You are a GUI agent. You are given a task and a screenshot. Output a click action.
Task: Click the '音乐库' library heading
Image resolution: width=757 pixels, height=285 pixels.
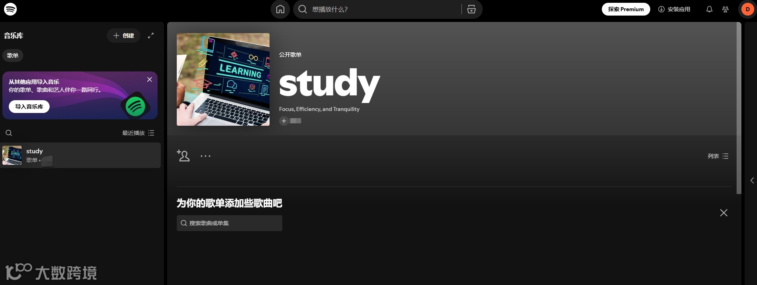(14, 36)
